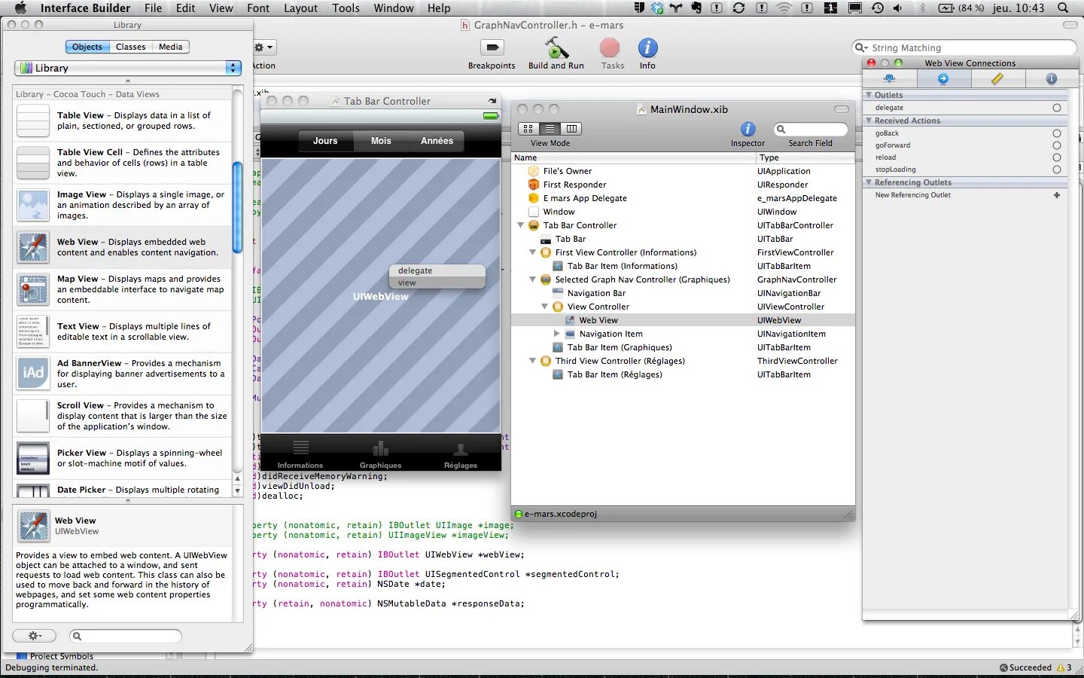Select the Années segment
The width and height of the screenshot is (1084, 678).
click(x=437, y=141)
